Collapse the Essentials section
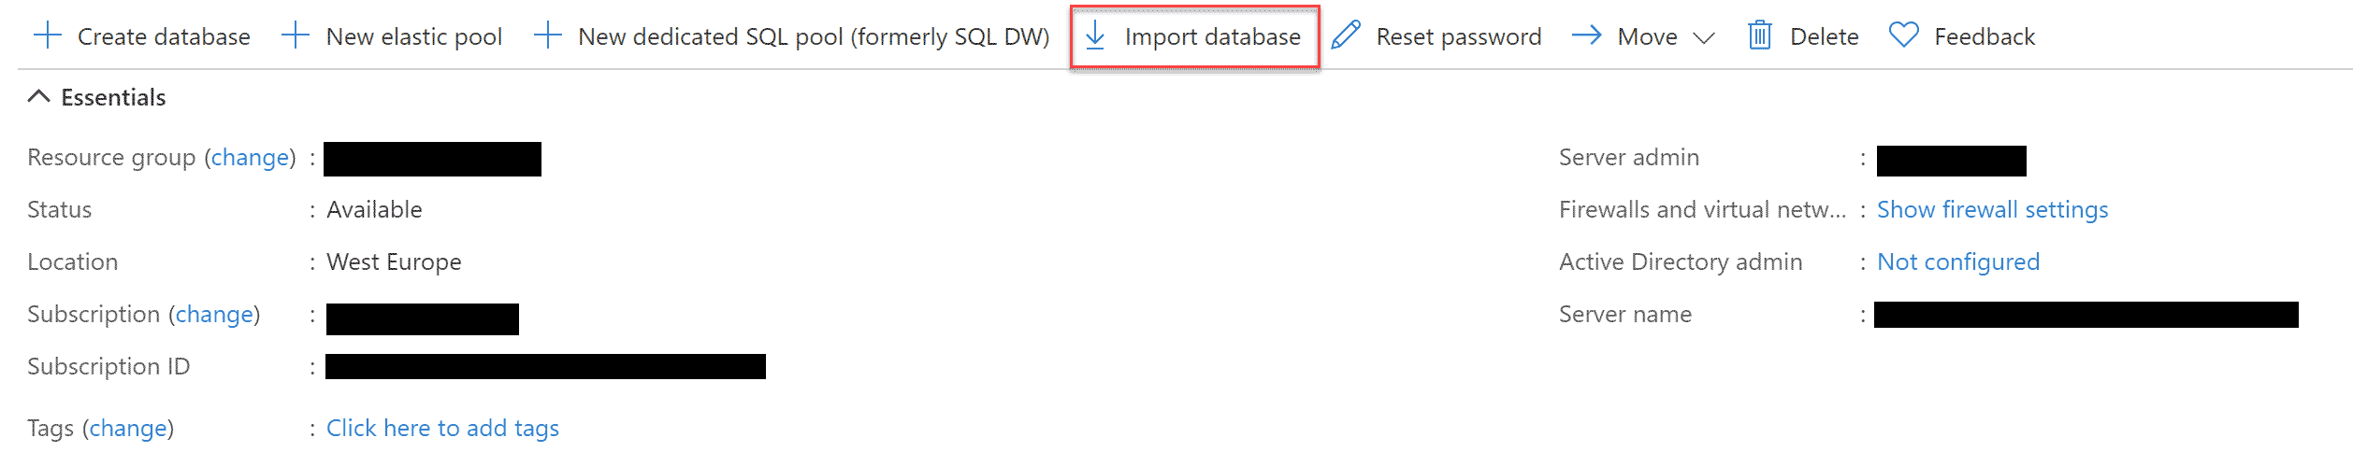The height and width of the screenshot is (452, 2353). pyautogui.click(x=38, y=97)
